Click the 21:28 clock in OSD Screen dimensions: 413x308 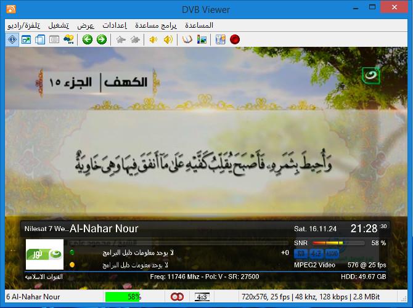click(x=364, y=229)
